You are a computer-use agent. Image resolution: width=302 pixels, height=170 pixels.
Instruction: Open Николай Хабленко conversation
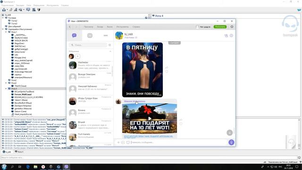(90, 89)
